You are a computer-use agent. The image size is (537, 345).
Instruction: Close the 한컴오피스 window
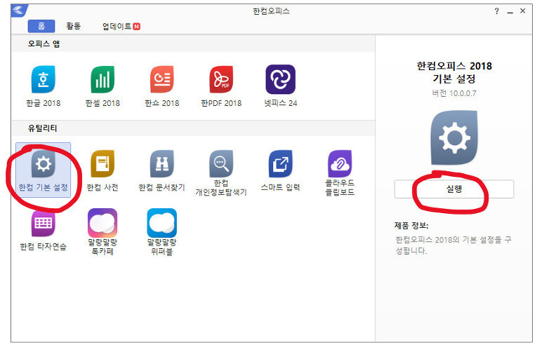[523, 11]
